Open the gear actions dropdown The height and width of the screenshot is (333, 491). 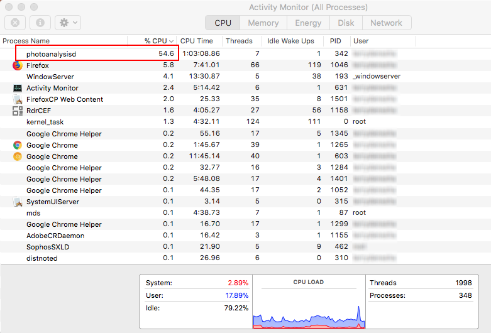(68, 23)
